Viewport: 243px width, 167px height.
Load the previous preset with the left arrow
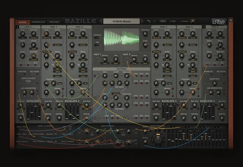(x=101, y=21)
